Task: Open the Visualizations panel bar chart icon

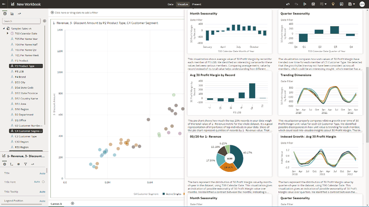Action: [12, 13]
